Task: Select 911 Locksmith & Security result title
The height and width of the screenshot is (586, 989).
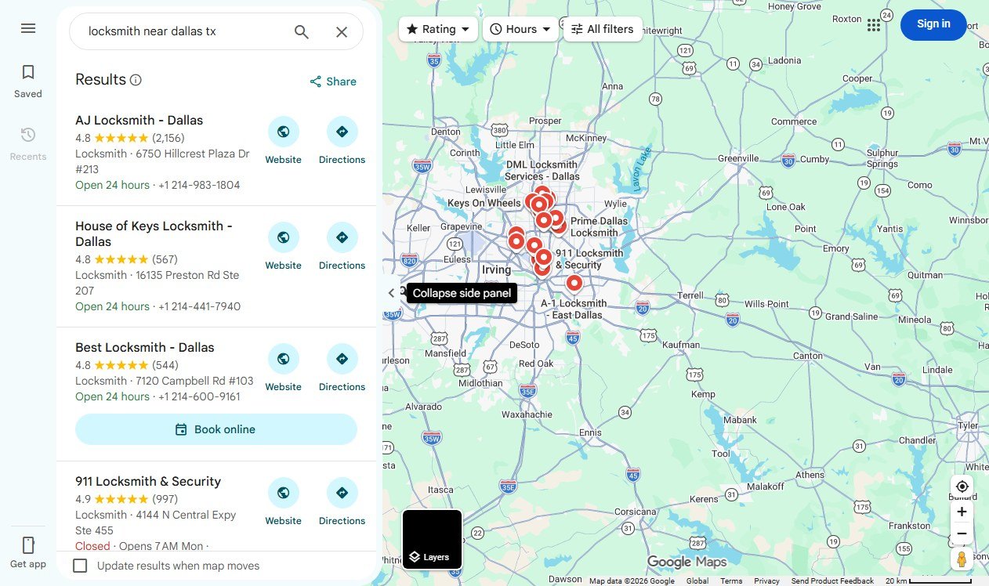Action: [x=148, y=482]
